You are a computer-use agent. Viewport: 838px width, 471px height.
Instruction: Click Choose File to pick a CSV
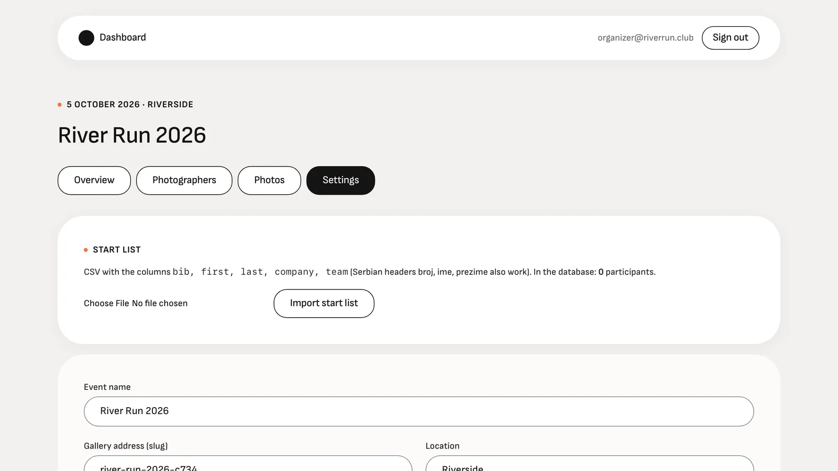pyautogui.click(x=106, y=304)
